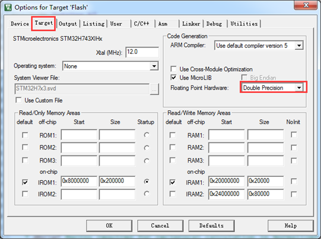Check the ROM2 default checkbox
This screenshot has width=321, height=239.
click(x=25, y=147)
